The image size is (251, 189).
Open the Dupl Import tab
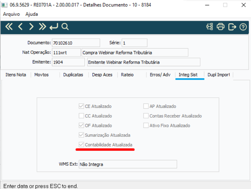pyautogui.click(x=219, y=75)
